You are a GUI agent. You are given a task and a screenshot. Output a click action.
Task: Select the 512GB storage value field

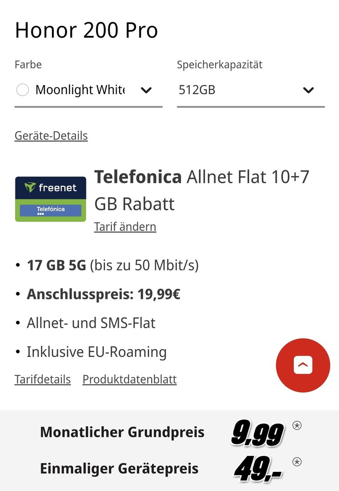(x=197, y=90)
